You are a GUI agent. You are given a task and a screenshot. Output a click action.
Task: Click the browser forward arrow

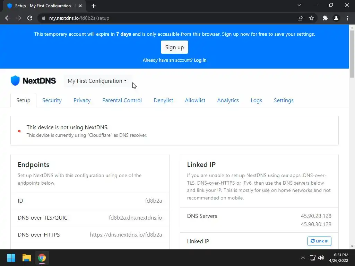[x=19, y=18]
